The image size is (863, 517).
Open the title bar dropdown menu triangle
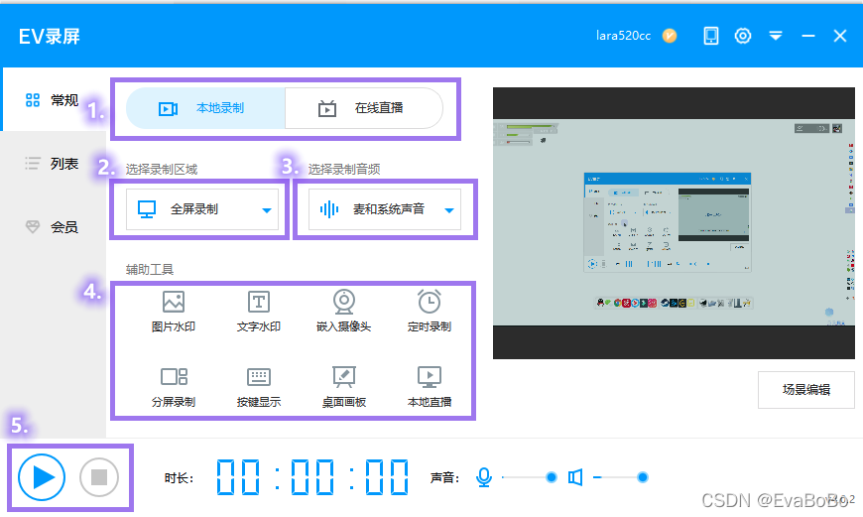pyautogui.click(x=776, y=37)
